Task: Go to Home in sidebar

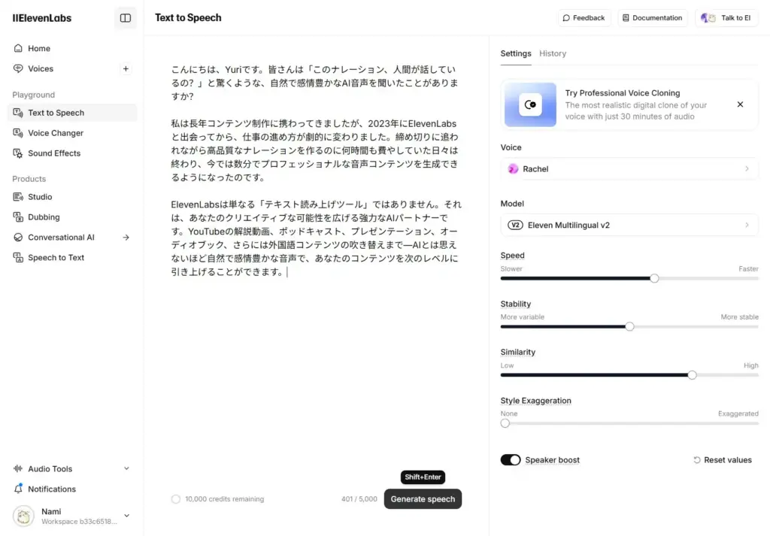Action: 72,48
